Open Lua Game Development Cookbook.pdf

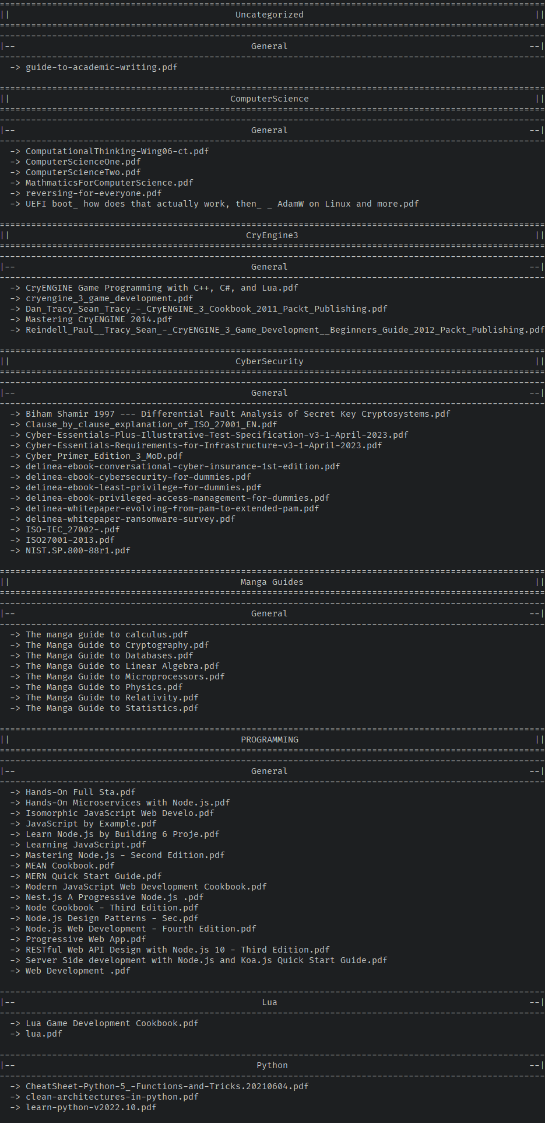(112, 1023)
